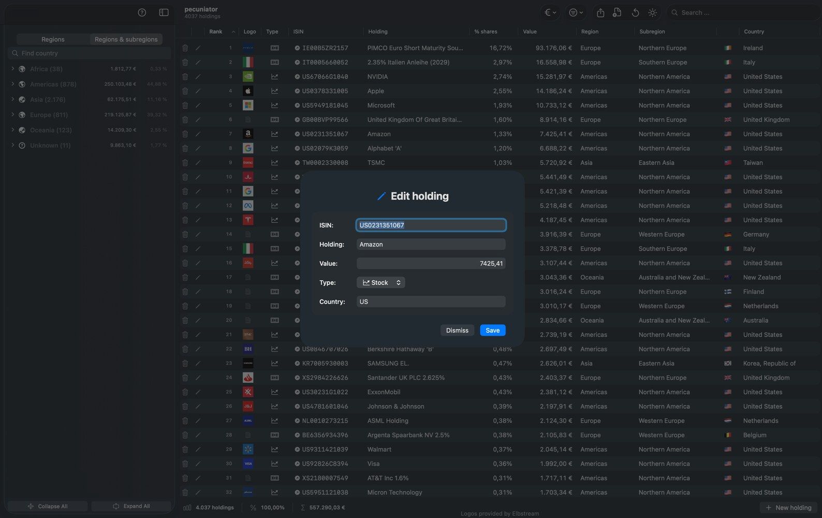Click the bond type icon for PIMCO row
The image size is (822, 518).
274,48
